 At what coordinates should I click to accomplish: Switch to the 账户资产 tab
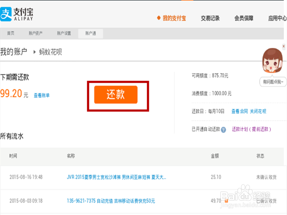click(36, 33)
